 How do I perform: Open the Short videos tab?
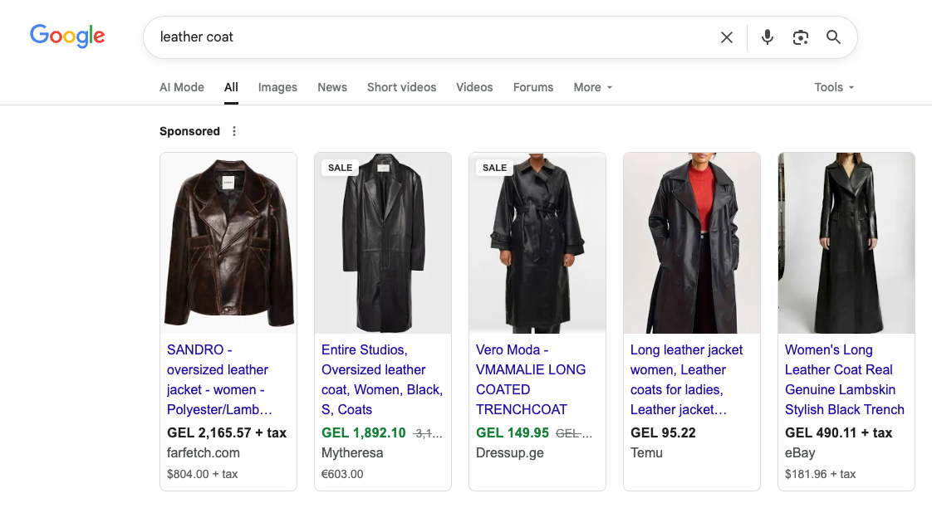pyautogui.click(x=402, y=87)
